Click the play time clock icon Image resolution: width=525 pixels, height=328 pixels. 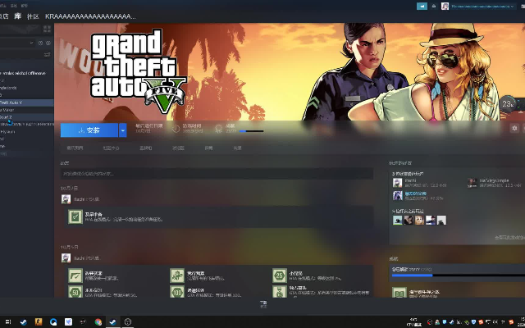pyautogui.click(x=176, y=129)
